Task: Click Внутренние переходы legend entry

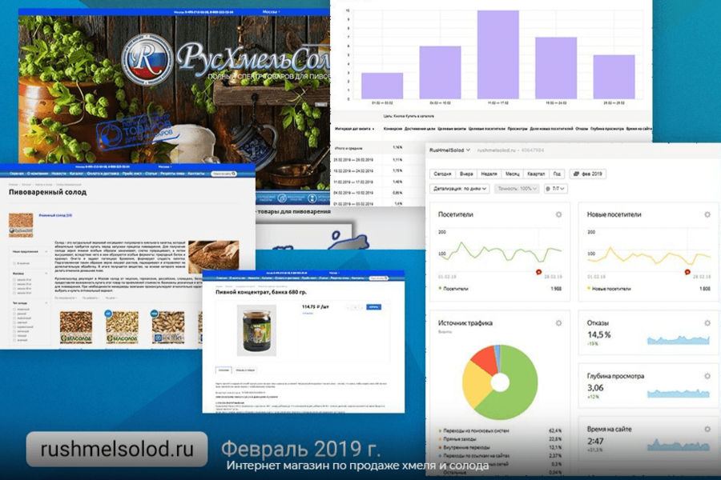Action: [465, 447]
